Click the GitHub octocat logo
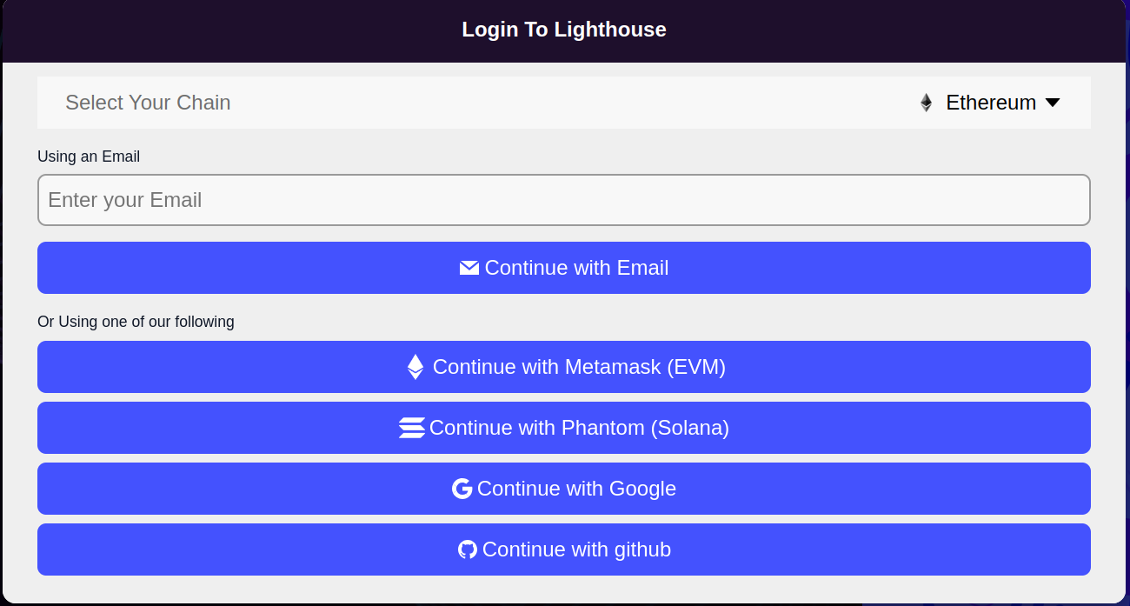The height and width of the screenshot is (606, 1130). [468, 549]
